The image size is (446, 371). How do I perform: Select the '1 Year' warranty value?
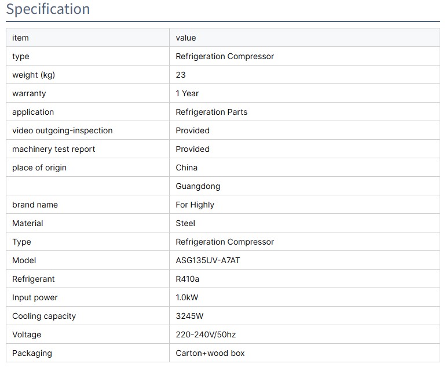187,93
